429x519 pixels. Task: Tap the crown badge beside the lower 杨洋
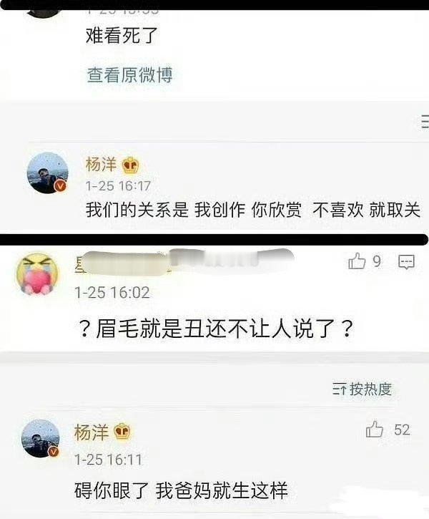coord(122,431)
